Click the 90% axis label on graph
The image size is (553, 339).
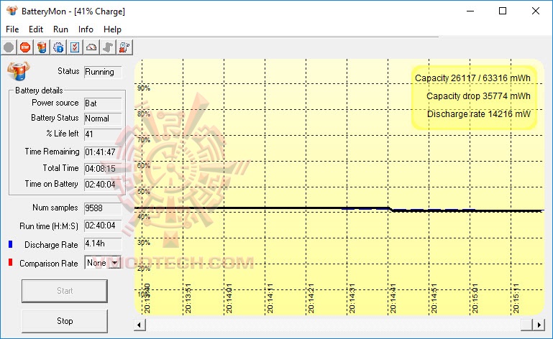(144, 88)
